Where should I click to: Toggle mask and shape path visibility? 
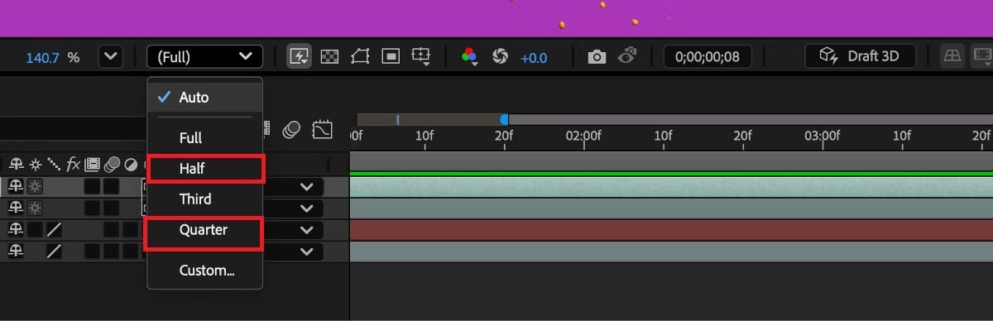(x=360, y=56)
